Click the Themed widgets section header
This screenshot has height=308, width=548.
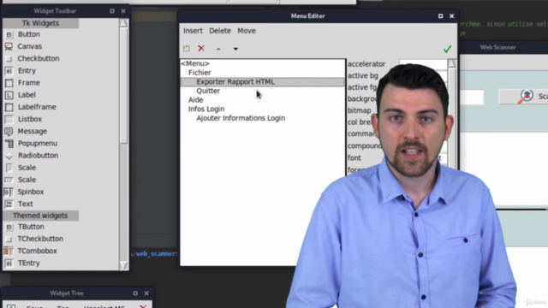point(40,216)
